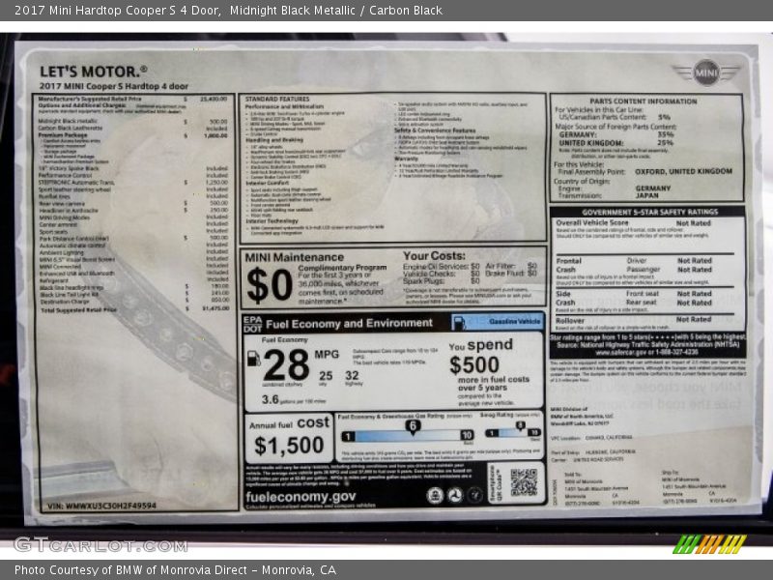773x580 pixels.
Task: Click the 'Annual fuel cost' label
Action: [289, 423]
